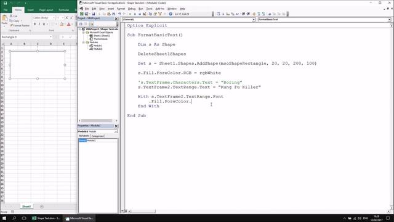
Task: Collapse the VBAProject root node
Action: [80, 29]
